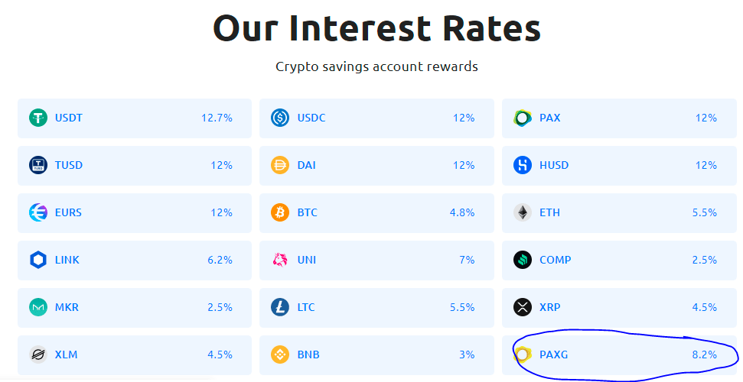743x382 pixels.
Task: Click the green Tether USDT coin icon
Action: [x=38, y=118]
